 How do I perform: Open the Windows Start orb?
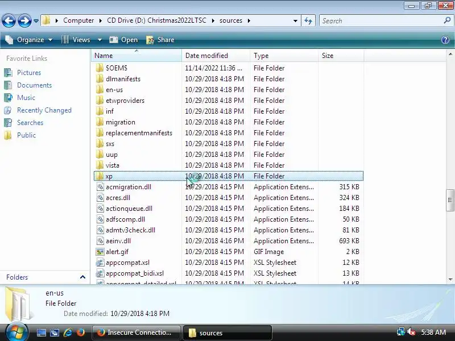click(16, 332)
